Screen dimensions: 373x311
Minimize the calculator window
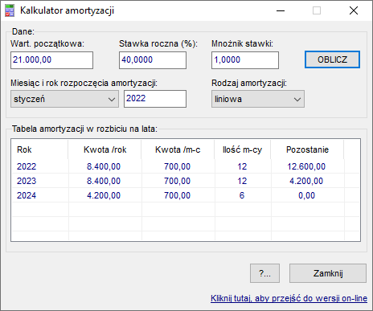[x=281, y=10]
